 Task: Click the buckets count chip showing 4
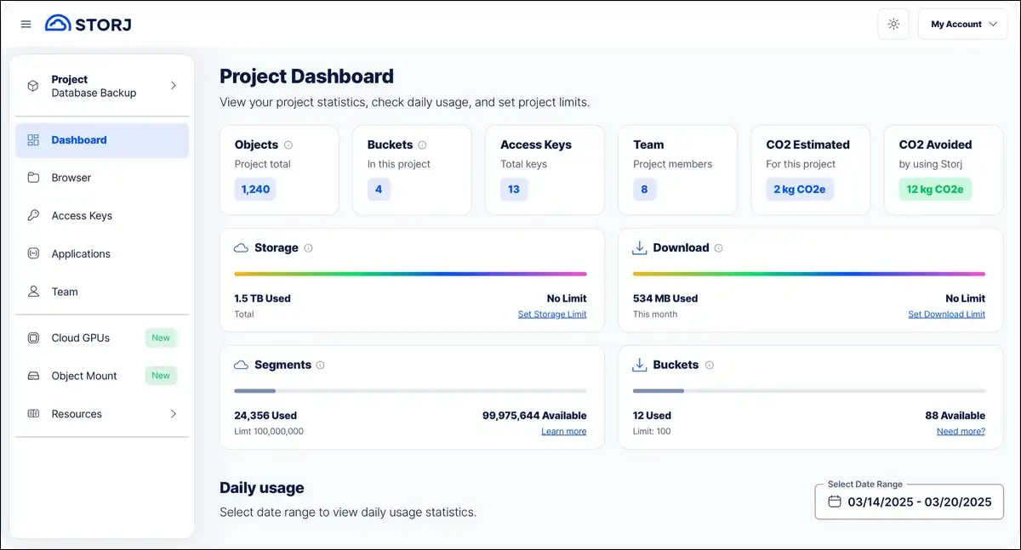379,190
